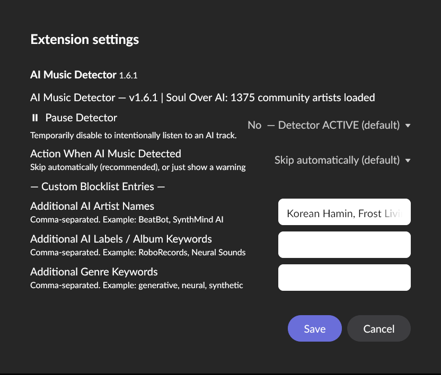441x375 pixels.
Task: Dismiss the dialog with Cancel
Action: [378, 329]
